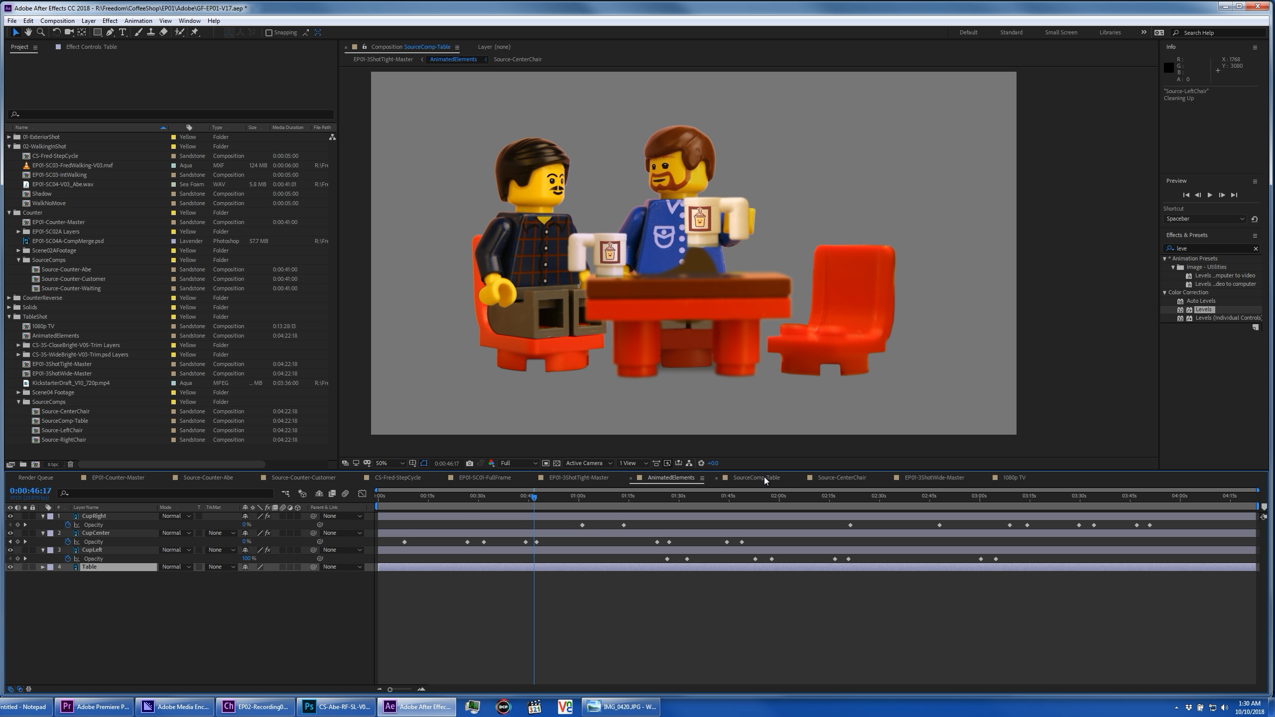Open the Composition menu
This screenshot has width=1275, height=717.
point(57,21)
